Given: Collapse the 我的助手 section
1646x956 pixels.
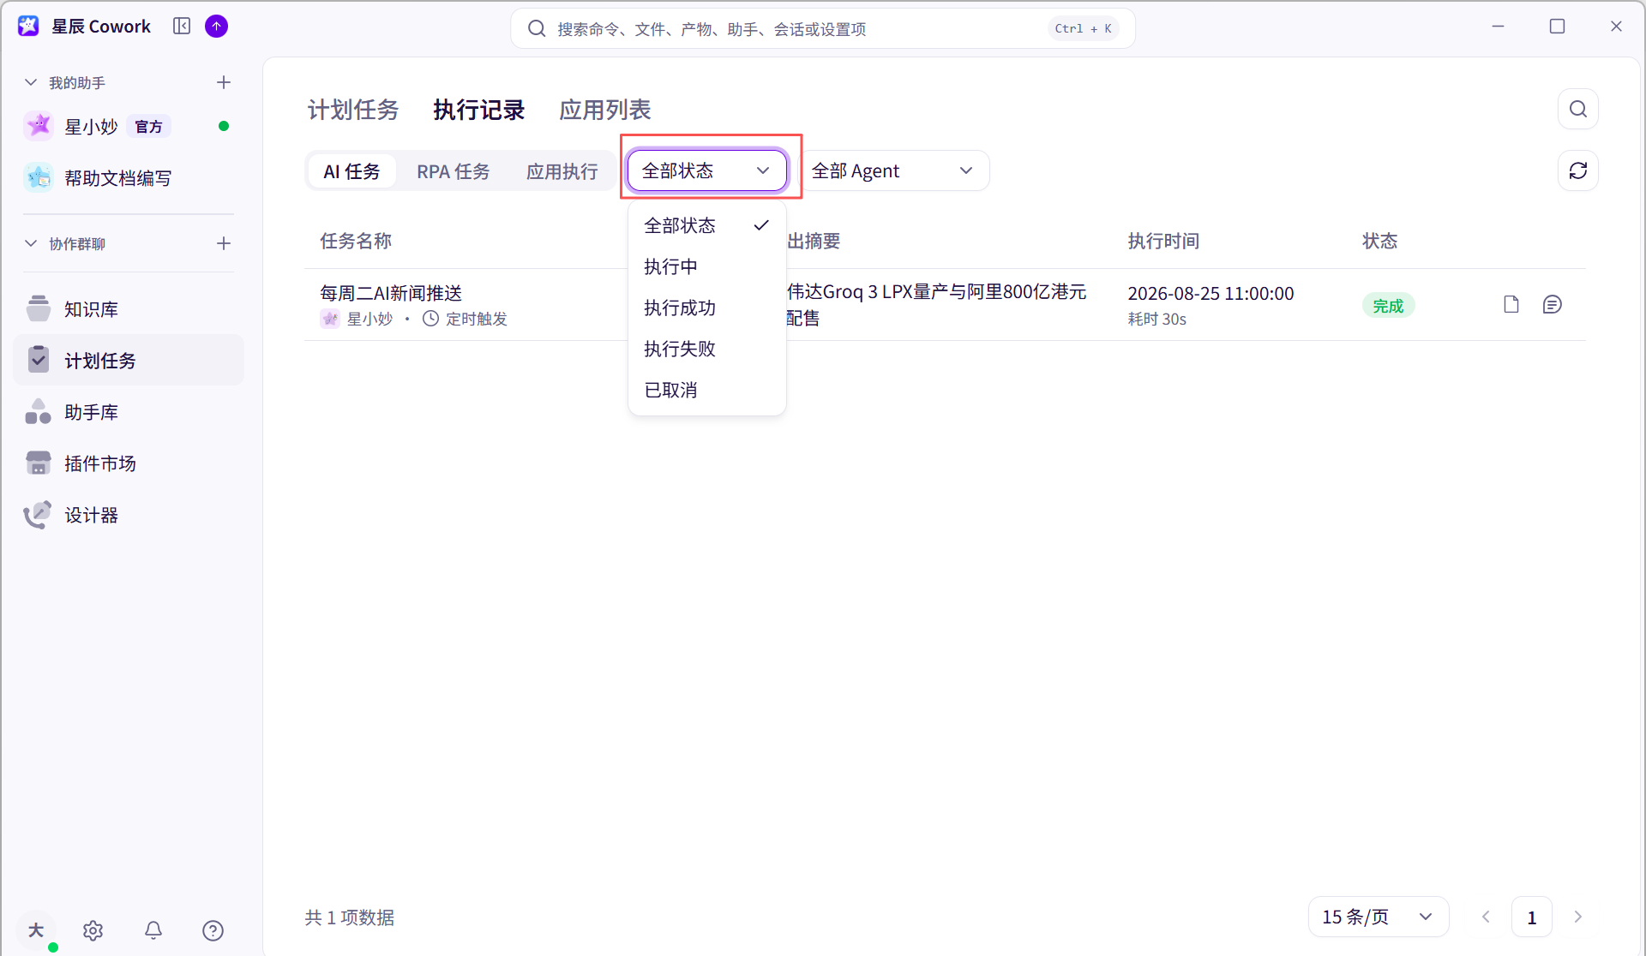Looking at the screenshot, I should tap(31, 82).
